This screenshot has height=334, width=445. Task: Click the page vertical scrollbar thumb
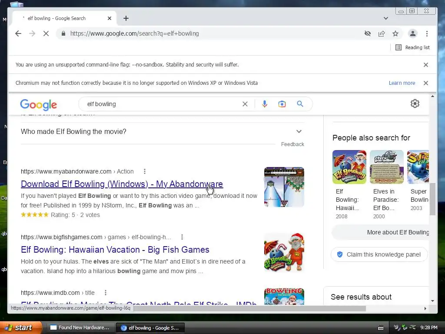click(x=432, y=199)
